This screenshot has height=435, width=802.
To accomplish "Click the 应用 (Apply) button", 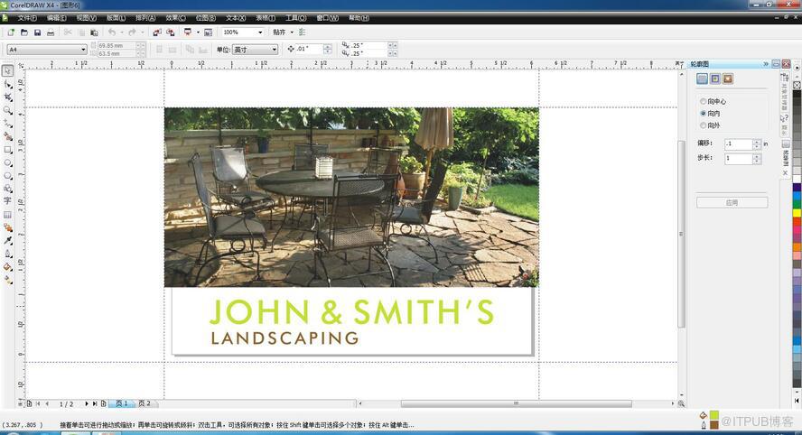I will click(x=732, y=202).
